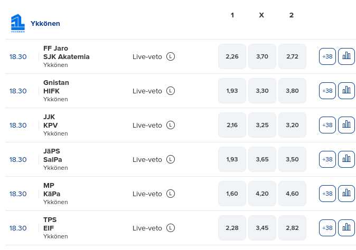356x250 pixels.
Task: Click Live-veto icon in FF Jaro row
Action: [x=171, y=56]
